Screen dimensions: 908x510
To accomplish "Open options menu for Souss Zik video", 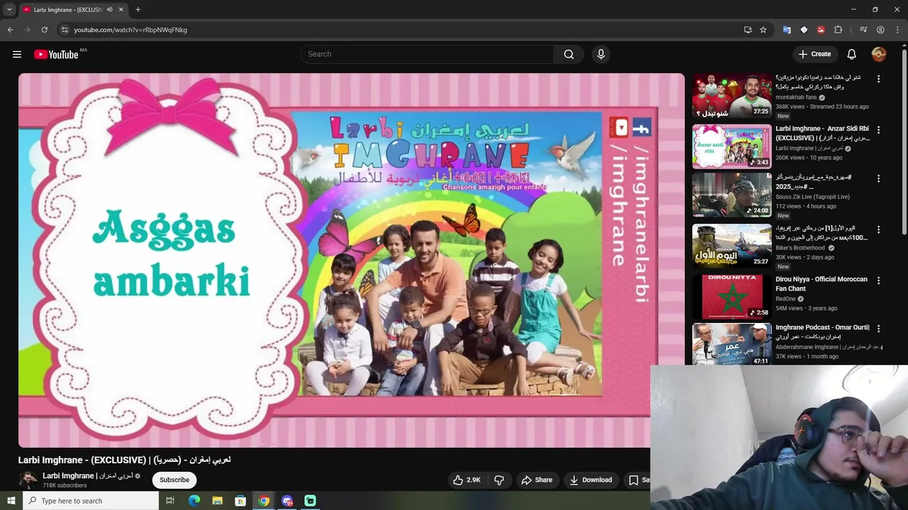I will point(878,178).
